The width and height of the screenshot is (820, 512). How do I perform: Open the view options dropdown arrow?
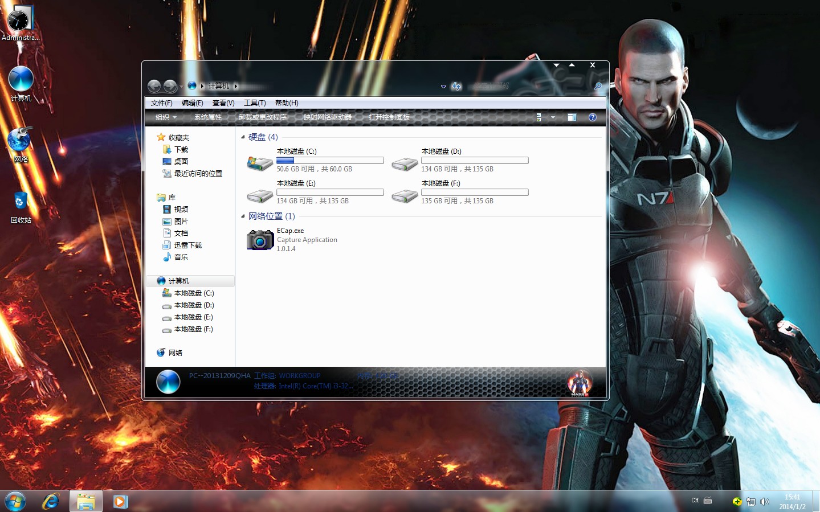(553, 117)
